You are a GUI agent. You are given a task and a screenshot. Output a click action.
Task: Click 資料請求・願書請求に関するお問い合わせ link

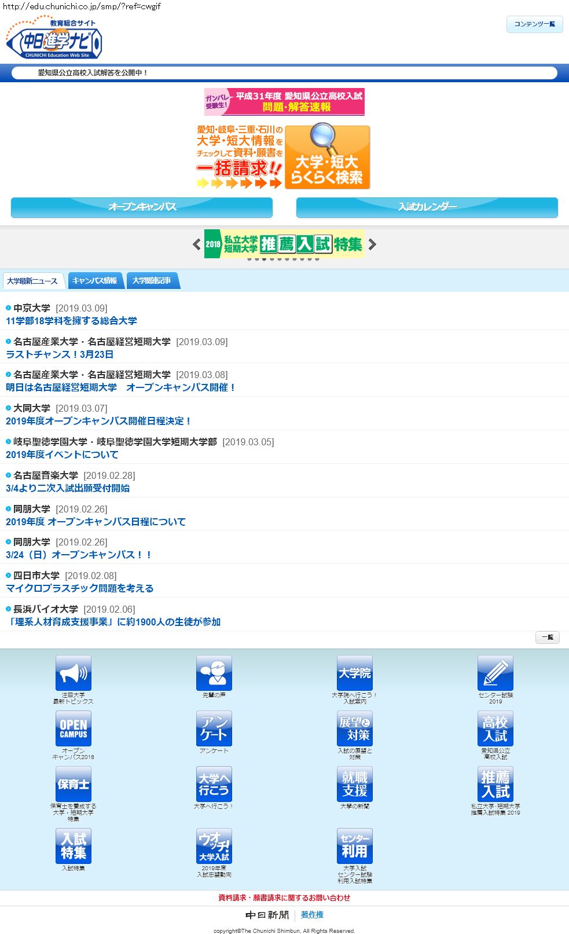click(x=284, y=898)
